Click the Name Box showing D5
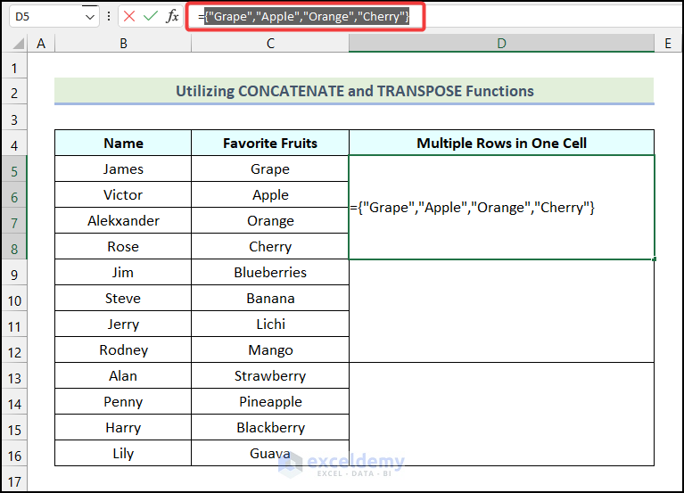Screen dimensions: 684x493 (x=43, y=17)
